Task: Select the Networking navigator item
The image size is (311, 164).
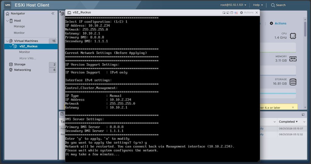Action: (22, 70)
